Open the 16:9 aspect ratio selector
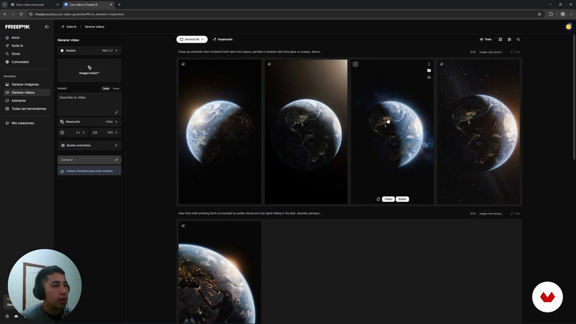The image size is (576, 324). click(x=105, y=132)
